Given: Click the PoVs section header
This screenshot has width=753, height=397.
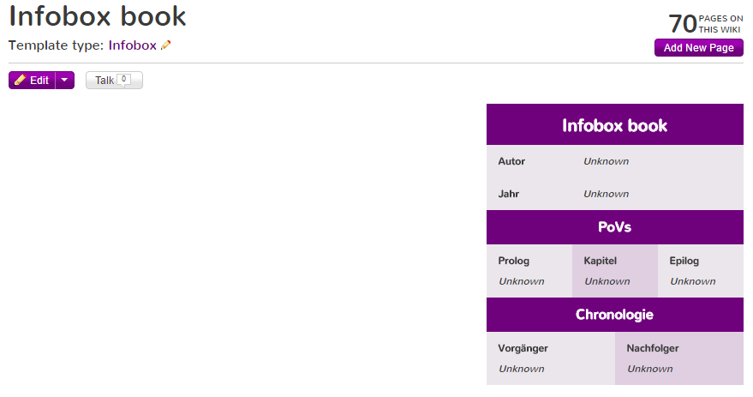Looking at the screenshot, I should [x=614, y=227].
